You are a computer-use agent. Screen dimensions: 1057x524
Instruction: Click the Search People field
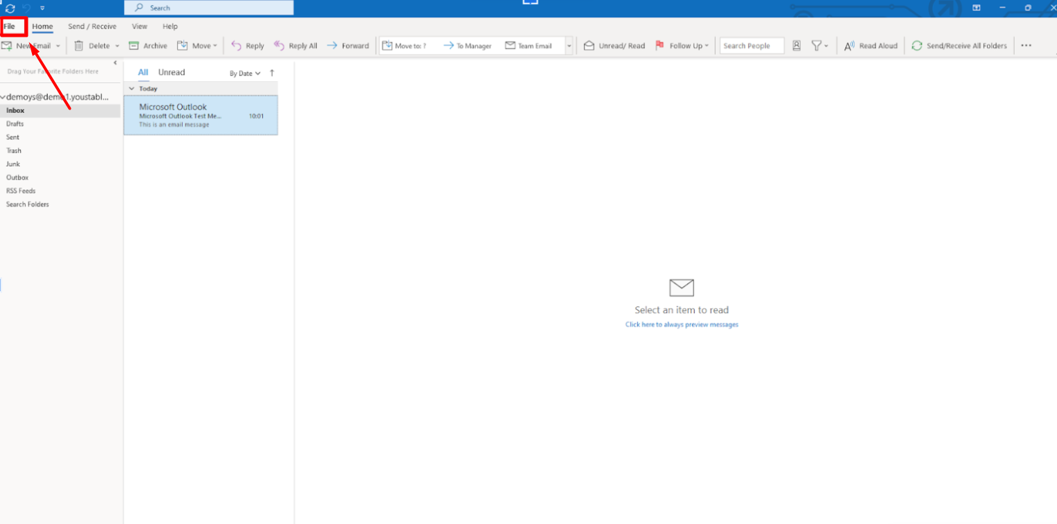(x=752, y=46)
